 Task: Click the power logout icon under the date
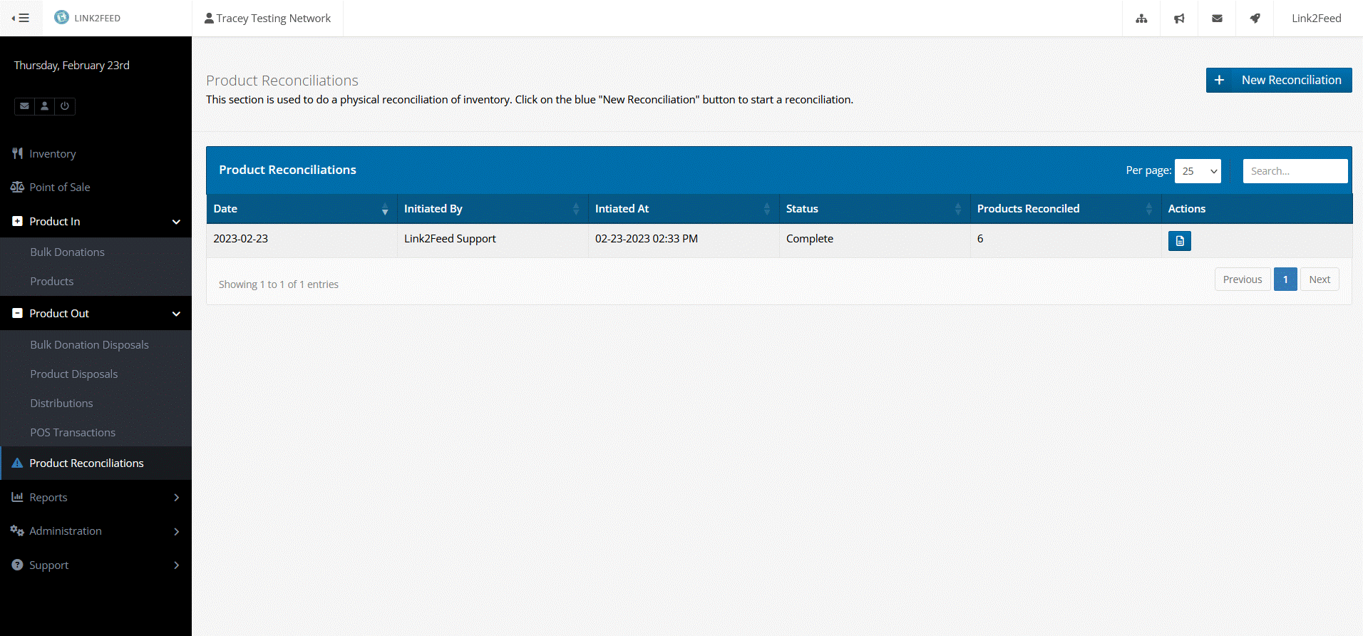click(65, 106)
